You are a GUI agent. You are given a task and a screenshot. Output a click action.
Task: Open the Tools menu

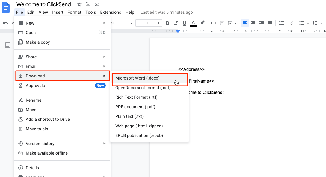pos(91,12)
